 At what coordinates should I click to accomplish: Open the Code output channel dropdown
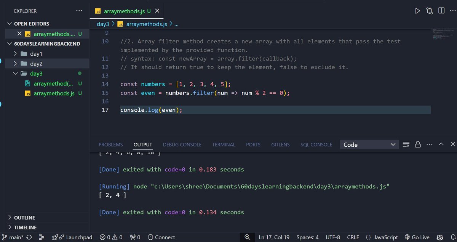pos(369,144)
